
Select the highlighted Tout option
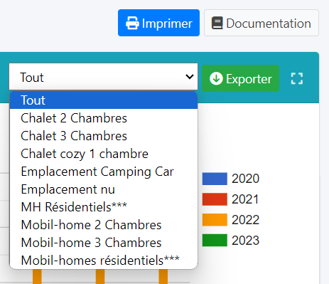[x=104, y=100]
